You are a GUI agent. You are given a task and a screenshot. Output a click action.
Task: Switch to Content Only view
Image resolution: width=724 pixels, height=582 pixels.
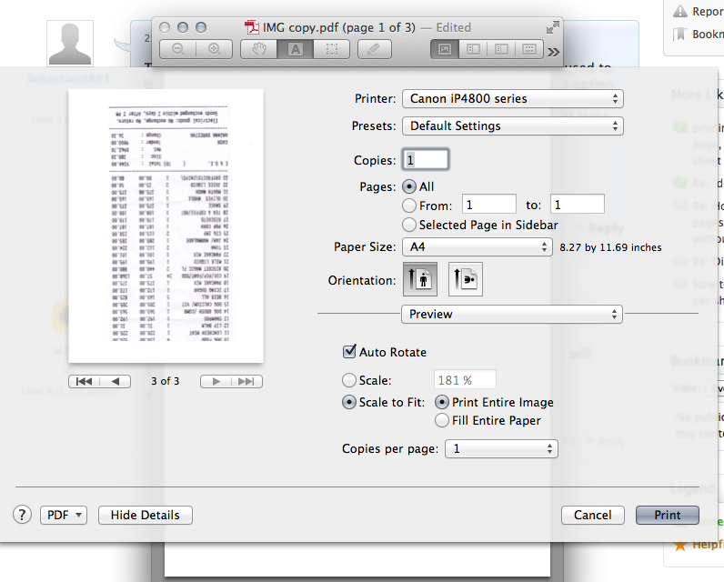click(x=445, y=49)
